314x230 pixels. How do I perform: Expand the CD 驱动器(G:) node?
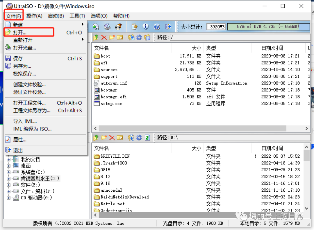8,198
